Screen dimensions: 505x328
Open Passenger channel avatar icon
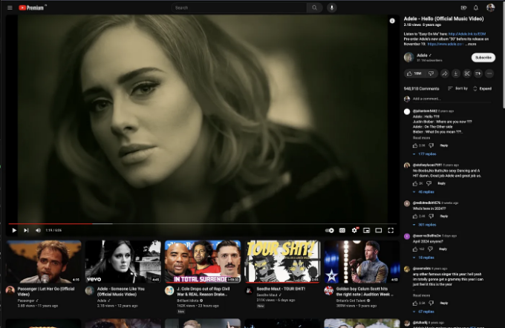(10, 291)
